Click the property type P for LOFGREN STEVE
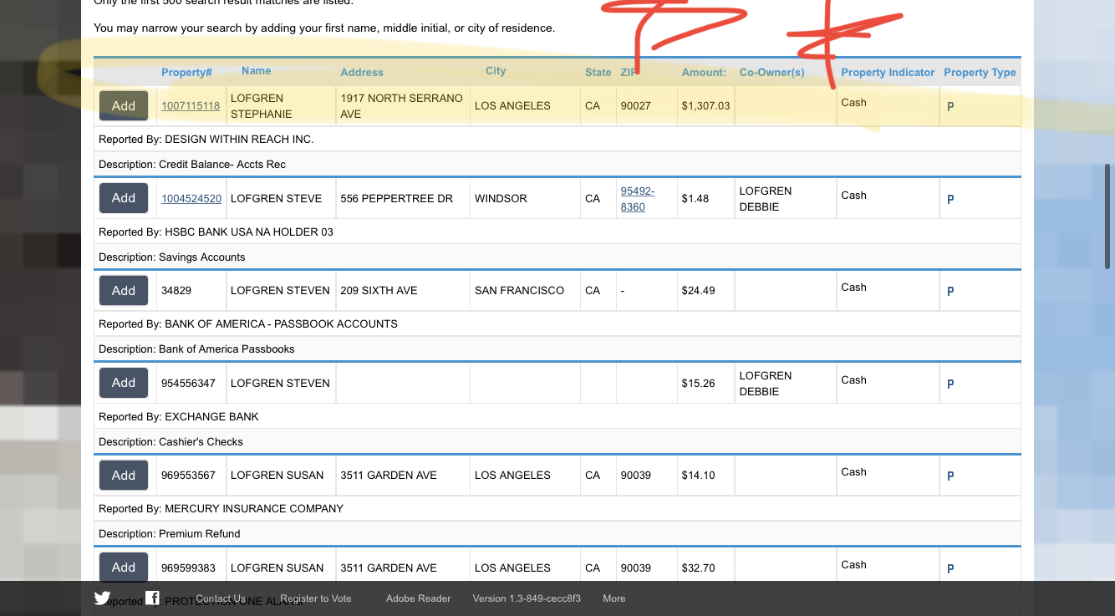 [950, 200]
